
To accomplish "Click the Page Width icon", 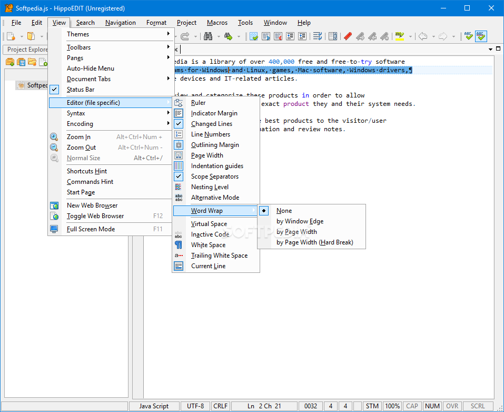I will click(x=179, y=155).
